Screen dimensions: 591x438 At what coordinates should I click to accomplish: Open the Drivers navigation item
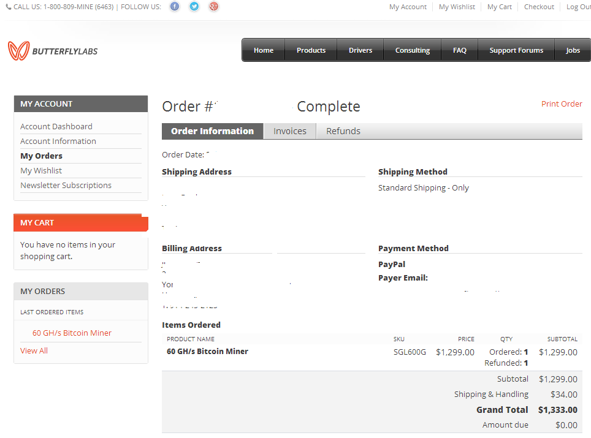360,50
